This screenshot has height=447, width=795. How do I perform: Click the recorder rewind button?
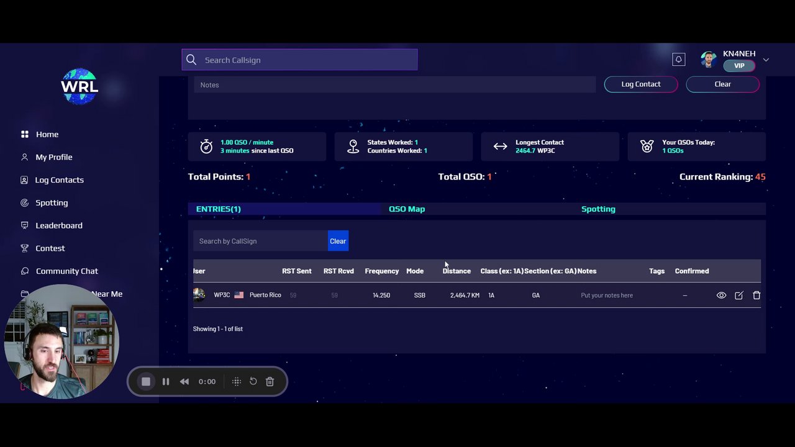pyautogui.click(x=184, y=381)
